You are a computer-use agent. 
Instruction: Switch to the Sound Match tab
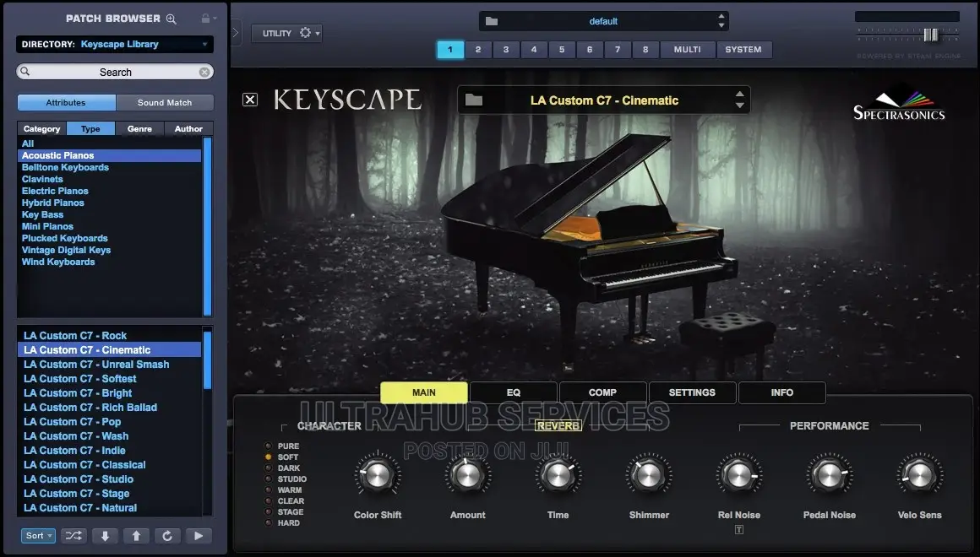(x=165, y=102)
